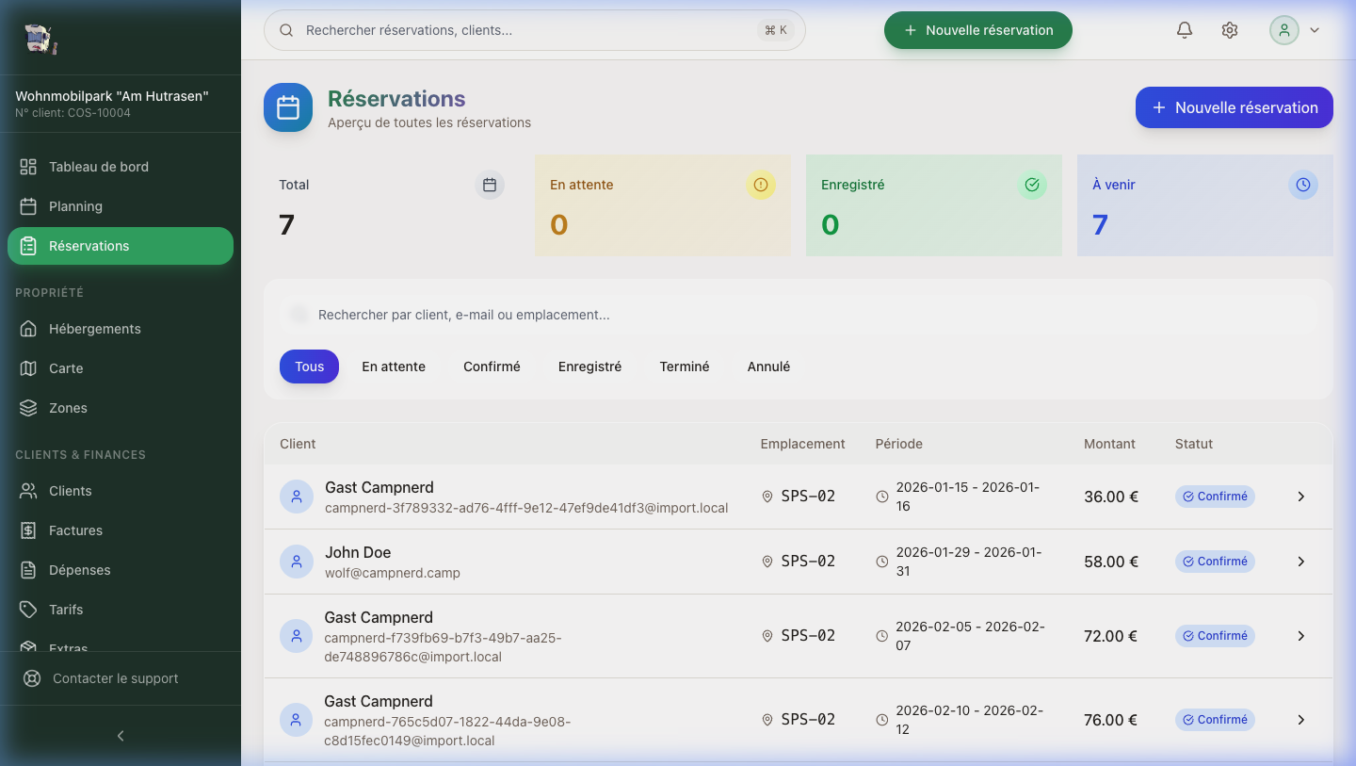Screen dimensions: 1356x766
Task: Click the Total stat card calendar icon
Action: tap(490, 185)
